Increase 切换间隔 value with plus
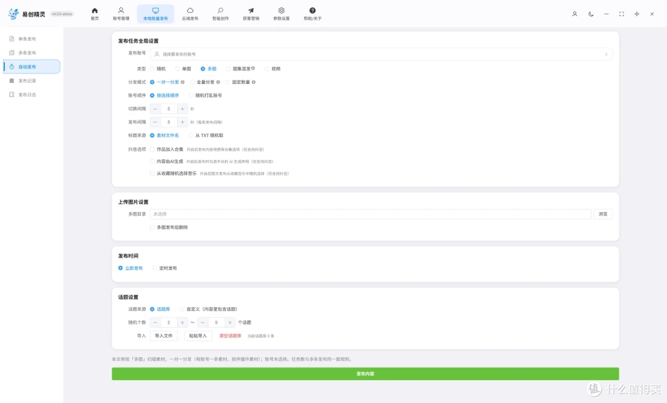The width and height of the screenshot is (667, 403). click(182, 109)
